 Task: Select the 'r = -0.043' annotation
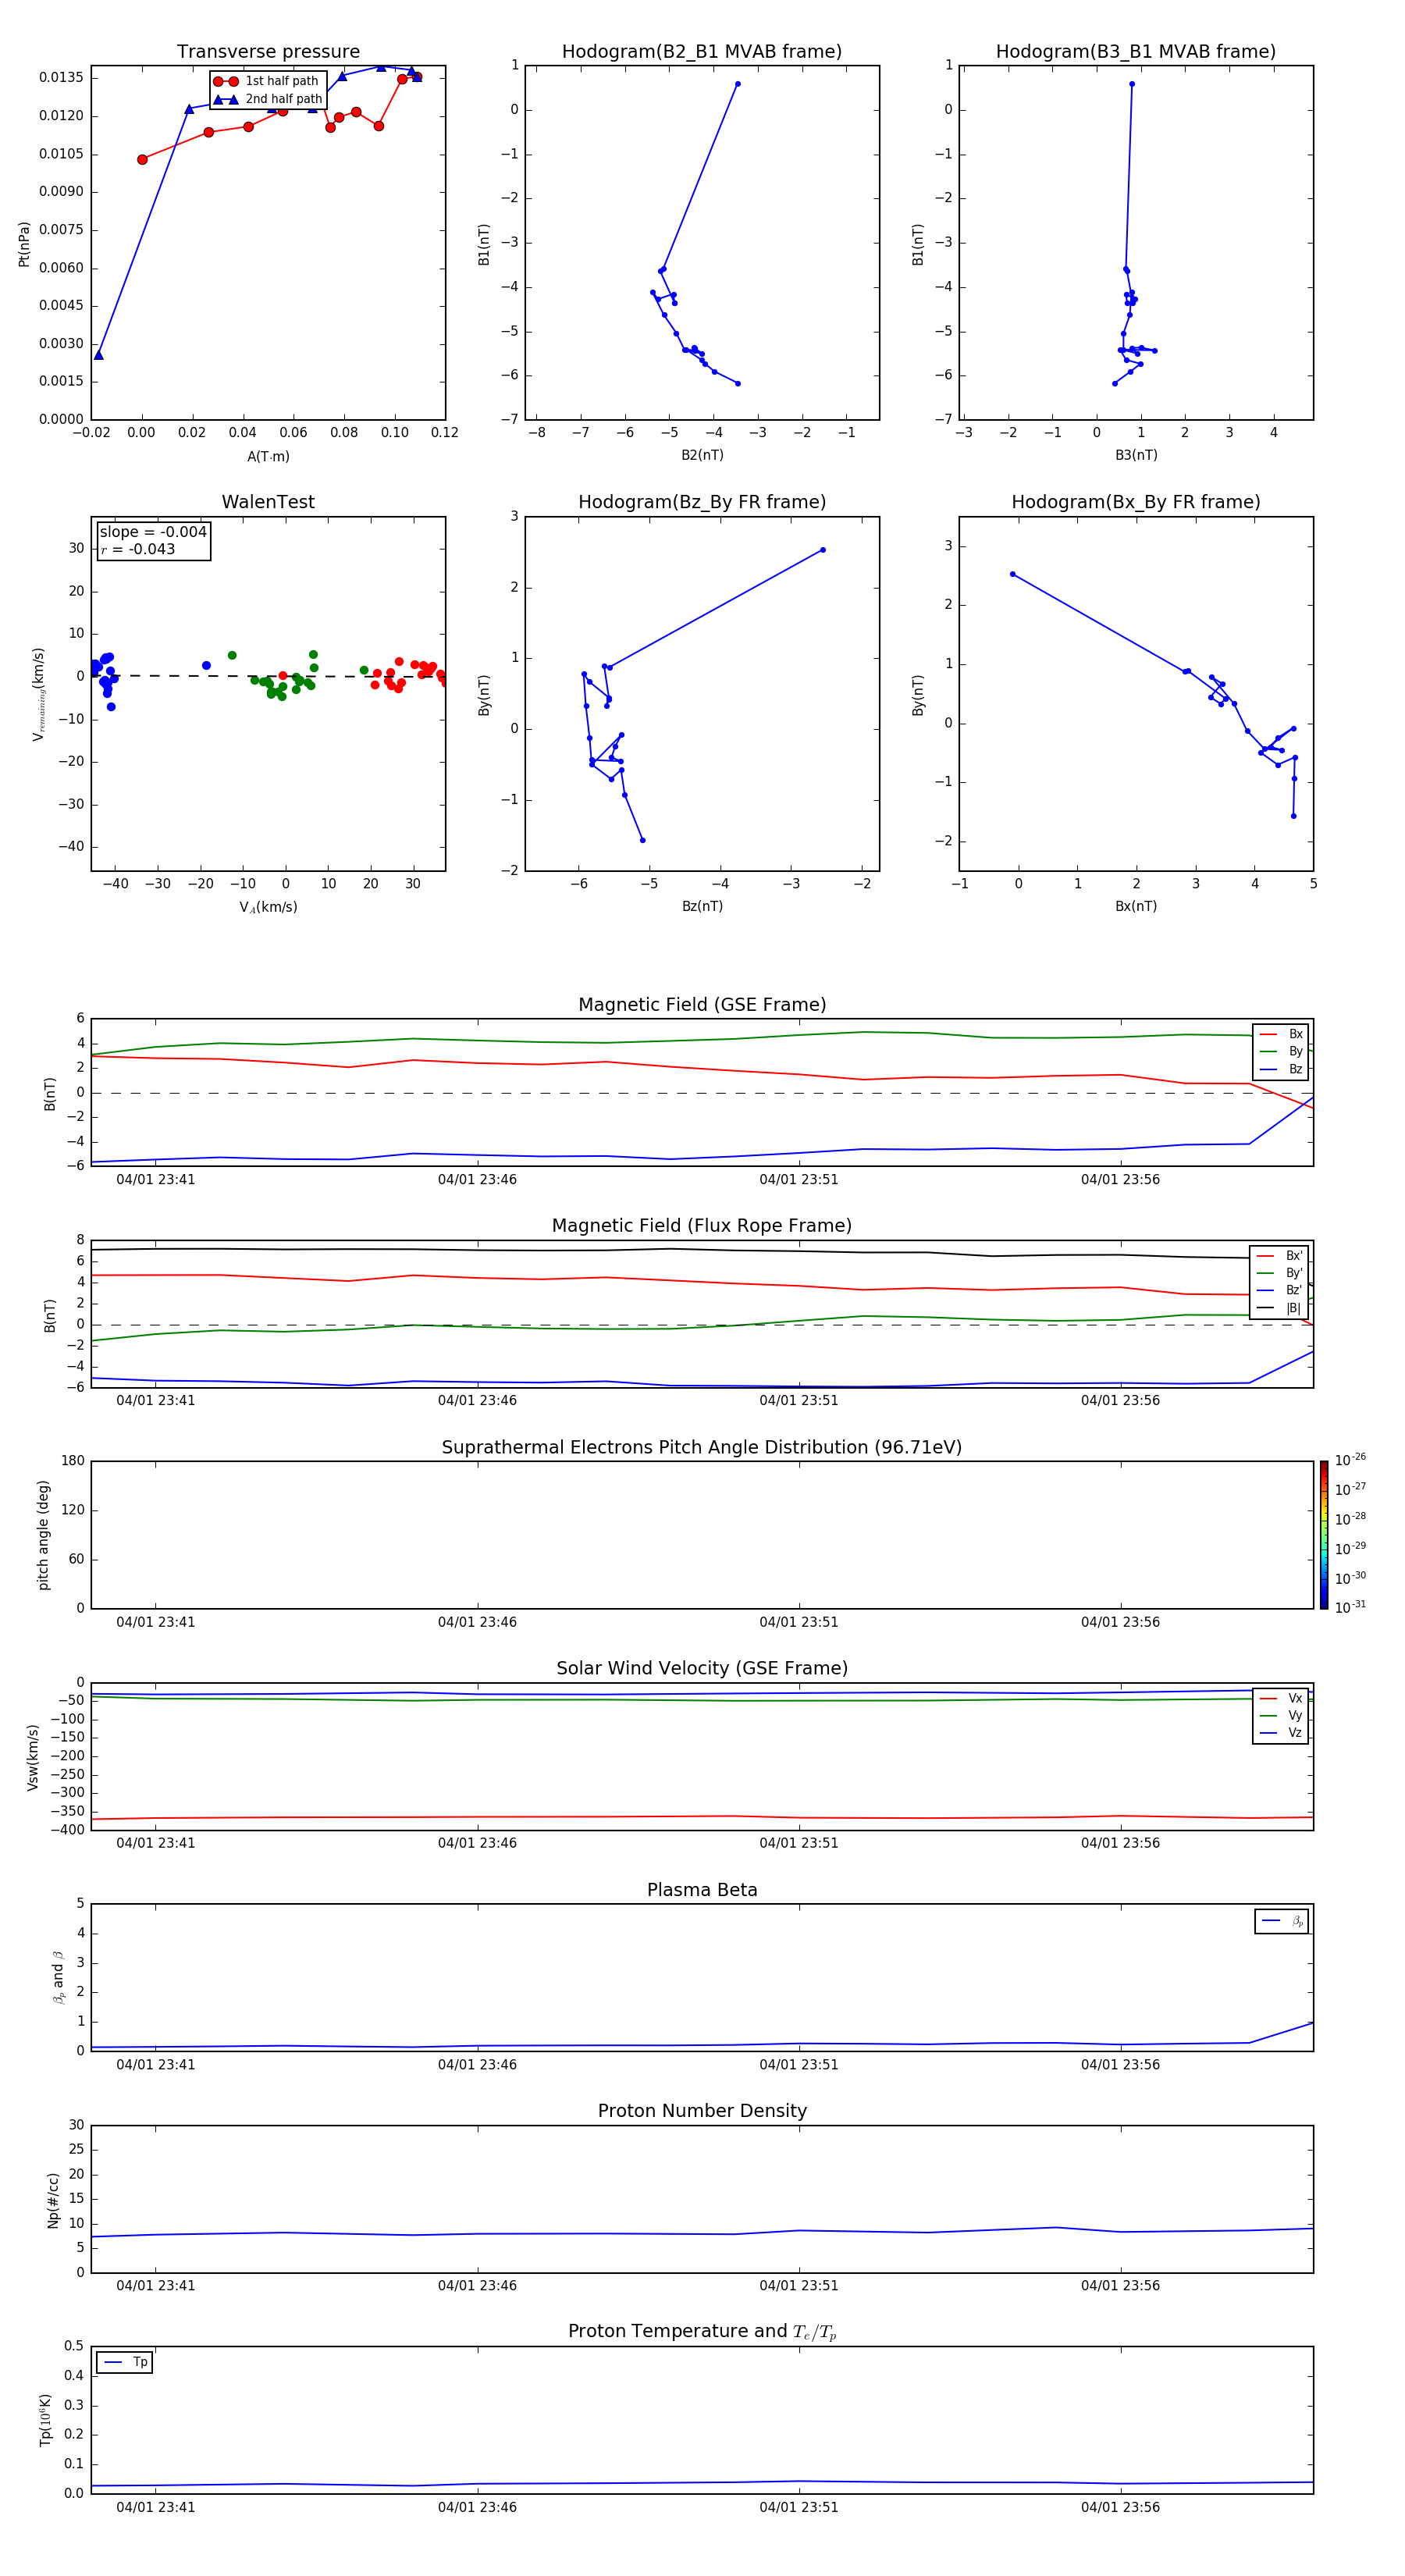coord(138,549)
